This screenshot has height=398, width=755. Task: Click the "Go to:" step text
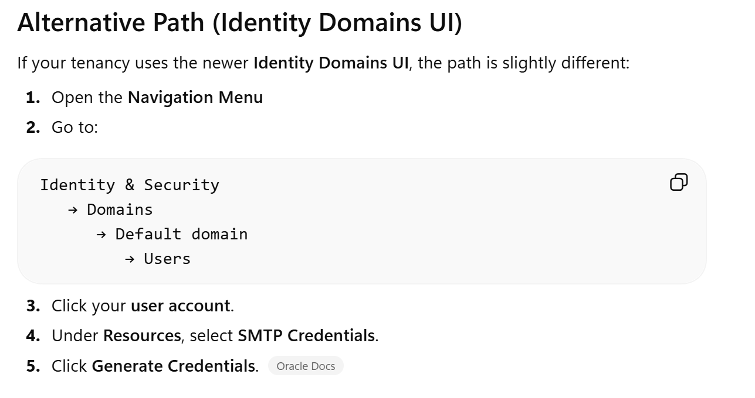point(75,127)
